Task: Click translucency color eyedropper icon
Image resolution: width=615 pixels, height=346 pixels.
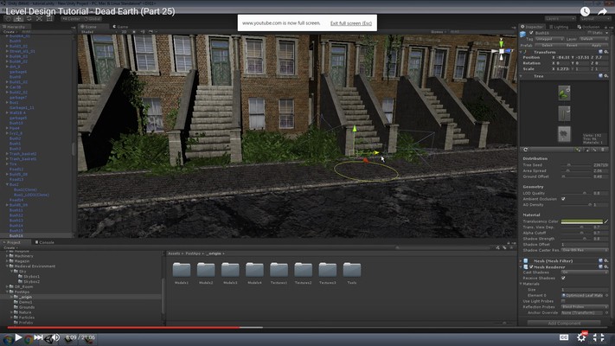Action: point(606,221)
